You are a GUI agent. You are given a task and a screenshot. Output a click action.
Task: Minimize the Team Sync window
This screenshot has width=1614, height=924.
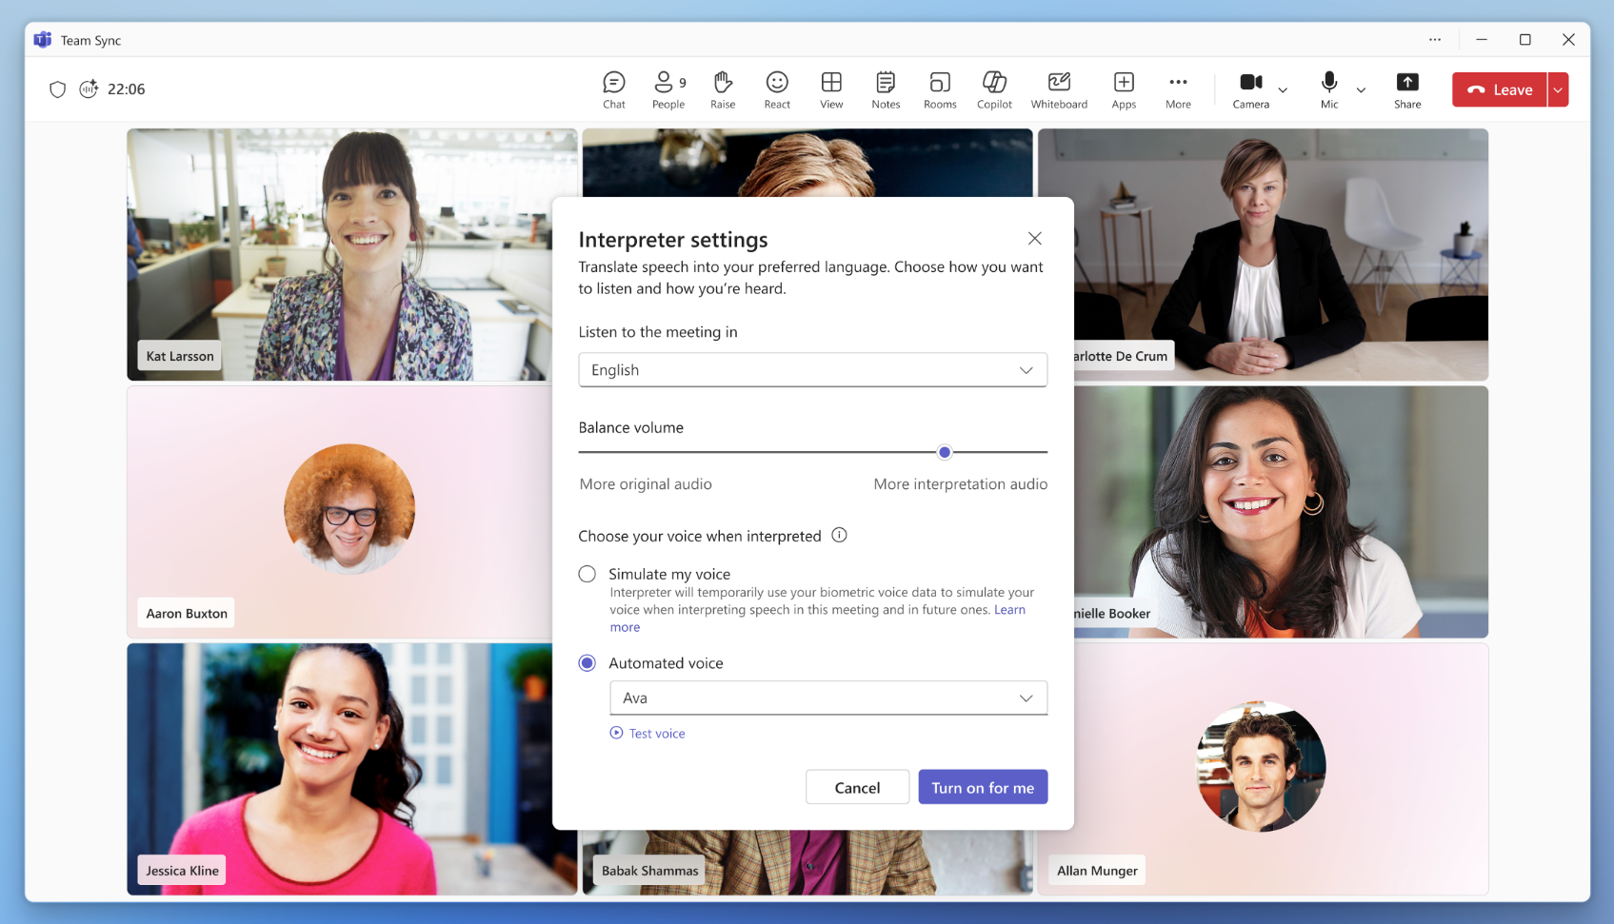coord(1482,40)
